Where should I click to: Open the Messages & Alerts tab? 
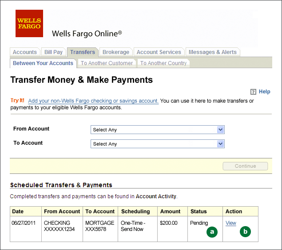(213, 52)
